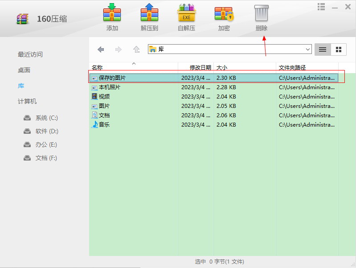The height and width of the screenshot is (268, 356).
Task: Select the 视频 library row
Action: [214, 97]
